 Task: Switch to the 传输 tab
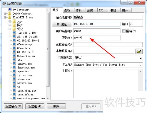[80, 10]
